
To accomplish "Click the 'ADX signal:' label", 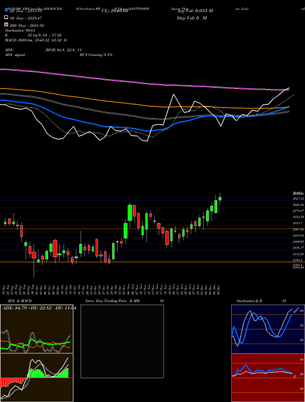I will pyautogui.click(x=15, y=55).
